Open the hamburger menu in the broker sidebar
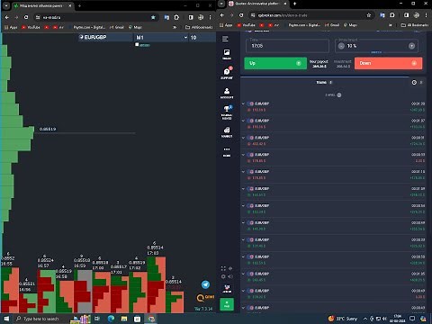This screenshot has width=432, height=324. (225, 39)
